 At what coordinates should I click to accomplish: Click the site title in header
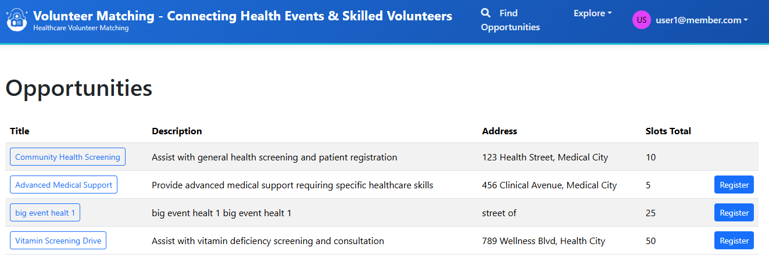tap(242, 16)
